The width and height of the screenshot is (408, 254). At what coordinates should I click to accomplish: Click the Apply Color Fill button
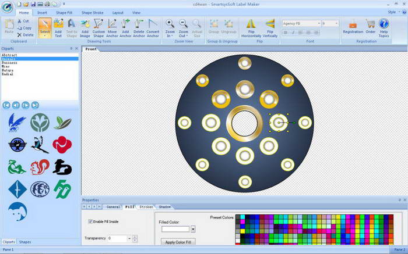(x=178, y=242)
